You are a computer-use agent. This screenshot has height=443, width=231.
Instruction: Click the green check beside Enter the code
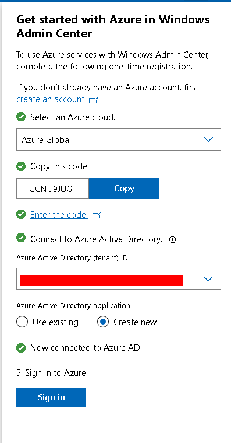(x=21, y=215)
